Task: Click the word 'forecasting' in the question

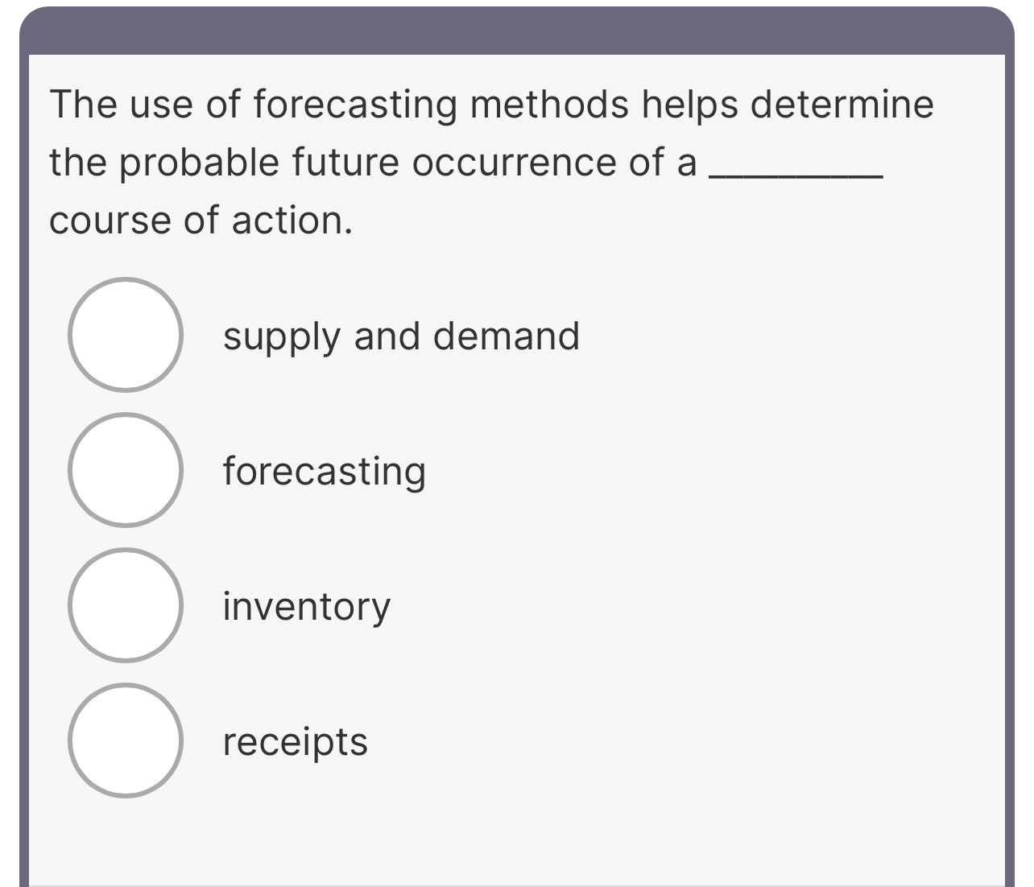Action: (346, 103)
